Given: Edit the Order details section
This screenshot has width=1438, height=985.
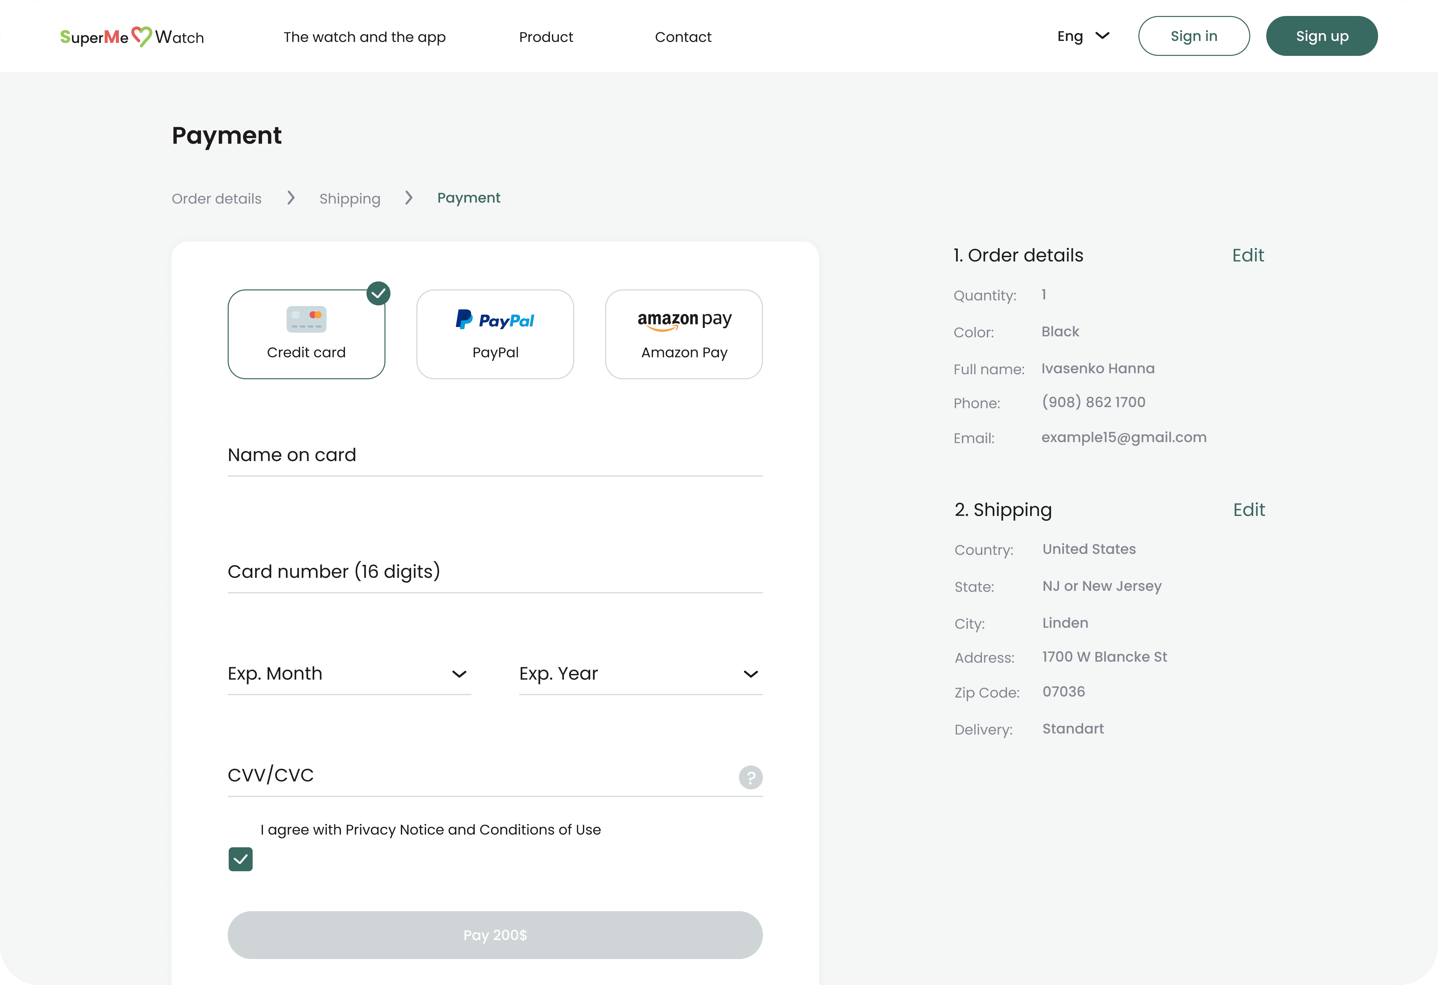Looking at the screenshot, I should [x=1247, y=255].
